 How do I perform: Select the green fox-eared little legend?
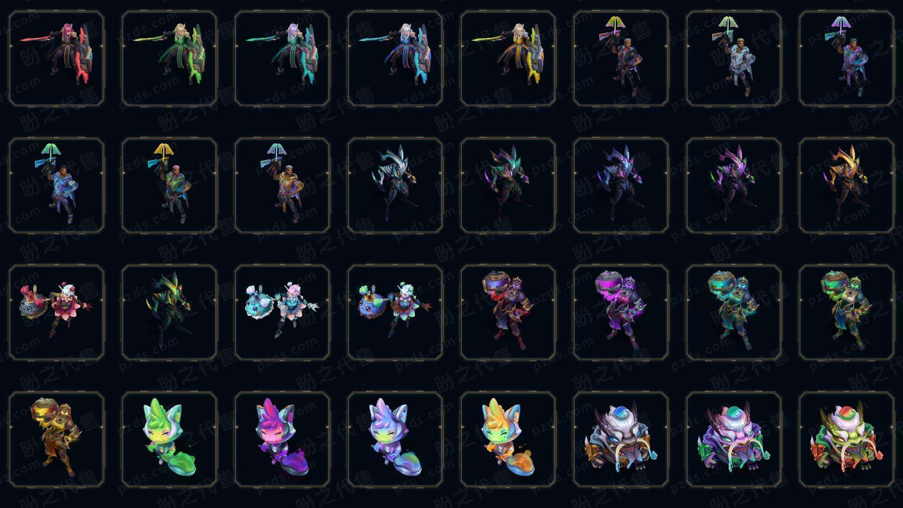click(x=169, y=439)
